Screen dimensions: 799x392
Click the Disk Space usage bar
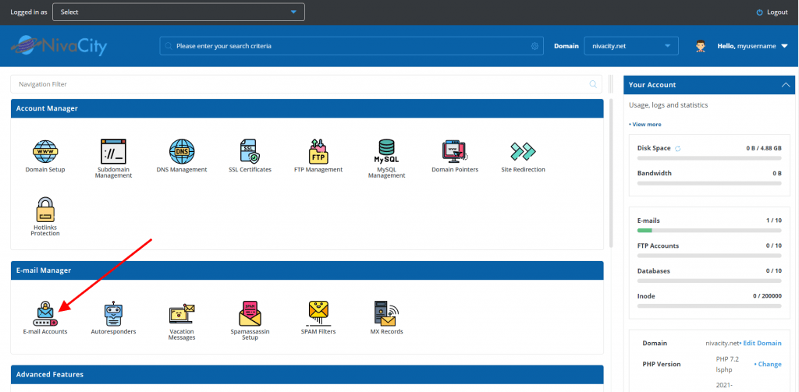click(x=709, y=159)
